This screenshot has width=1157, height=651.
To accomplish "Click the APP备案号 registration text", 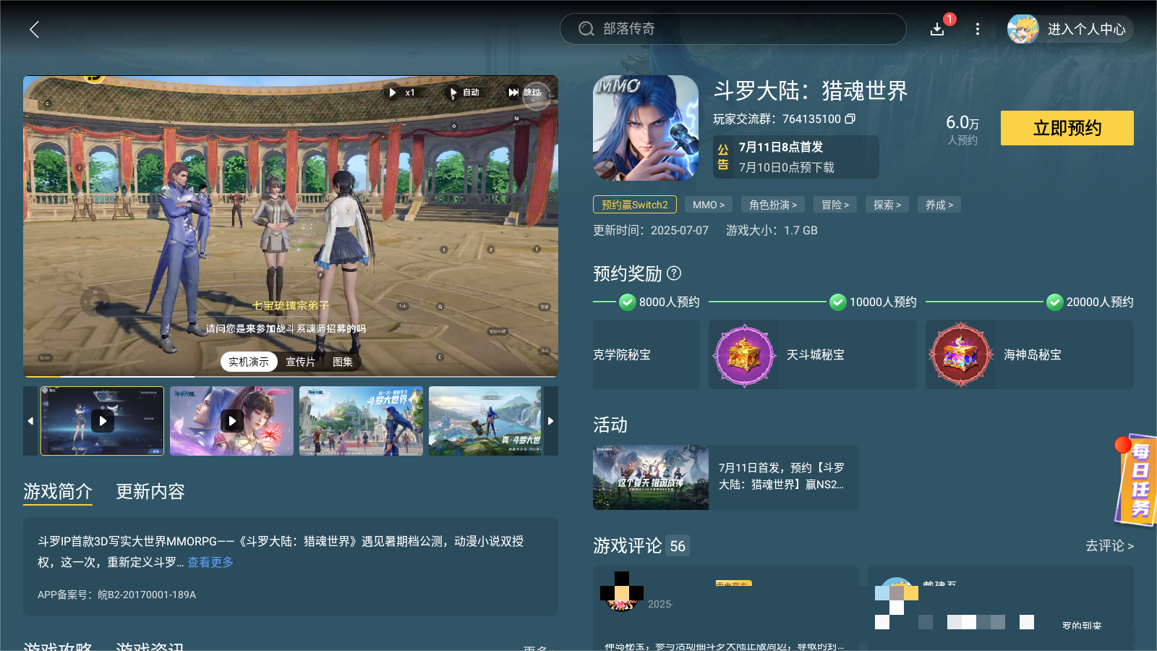I will [117, 595].
